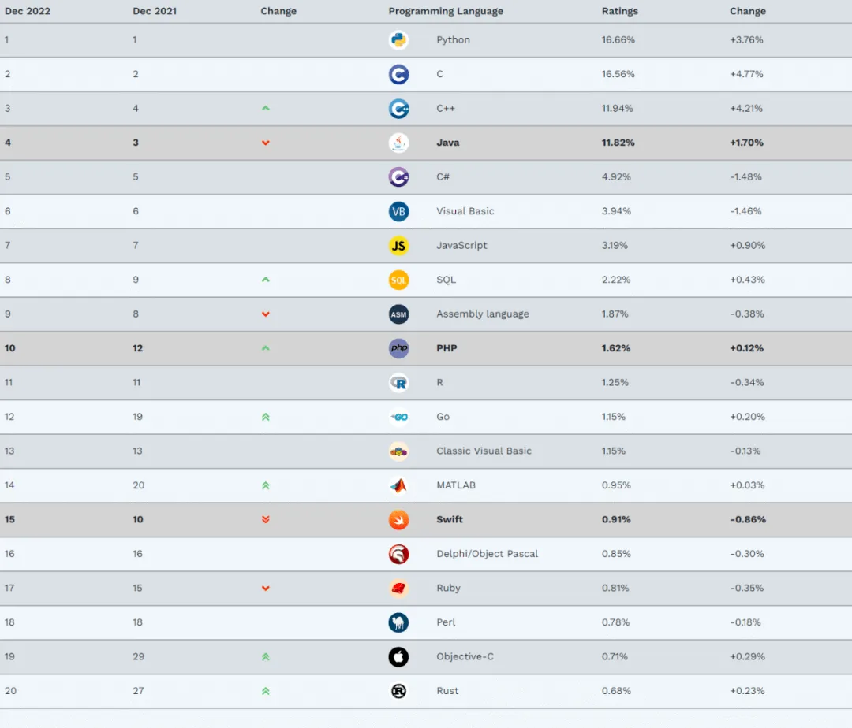Screen dimensions: 852x728
Task: Click the SQL logo icon
Action: [x=398, y=280]
